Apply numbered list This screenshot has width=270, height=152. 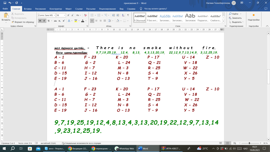click(99, 15)
